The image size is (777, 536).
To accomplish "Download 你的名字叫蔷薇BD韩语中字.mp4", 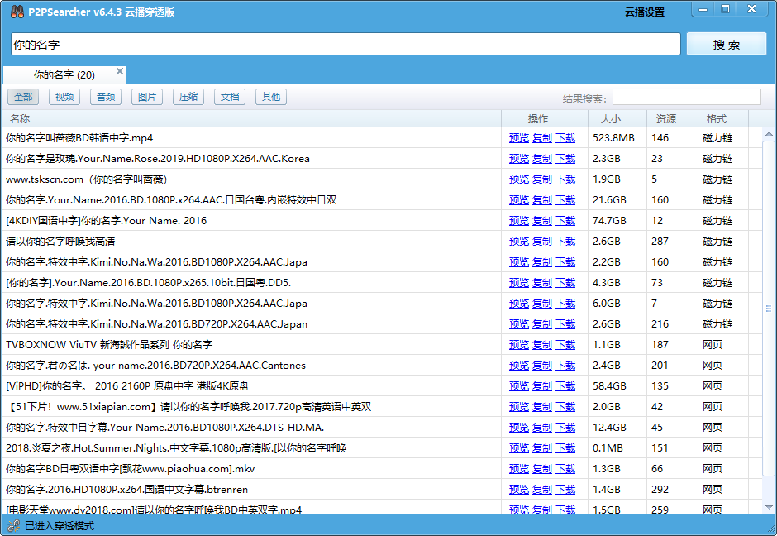I will coord(565,138).
